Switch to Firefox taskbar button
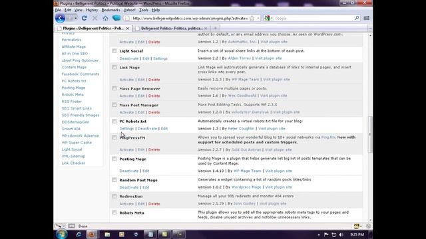The width and height of the screenshot is (426, 239). click(x=92, y=234)
